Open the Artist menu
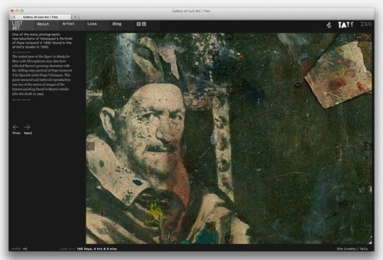The height and width of the screenshot is (260, 383). 68,24
